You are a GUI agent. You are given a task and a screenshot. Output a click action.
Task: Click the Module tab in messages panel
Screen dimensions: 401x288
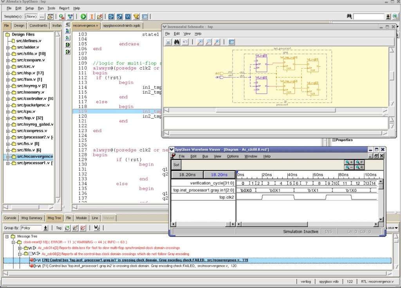tap(81, 218)
